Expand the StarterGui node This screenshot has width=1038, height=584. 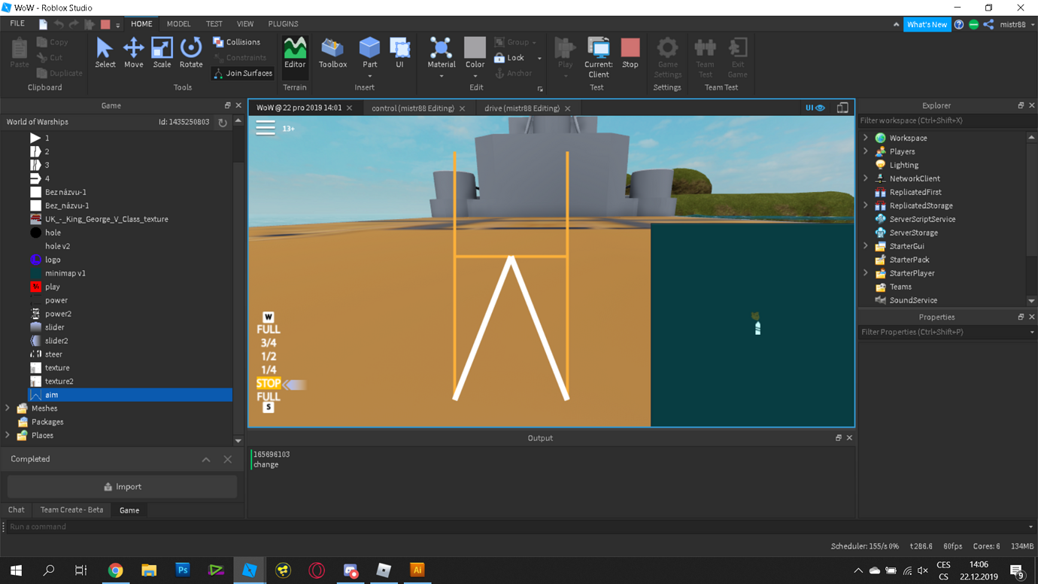click(866, 246)
